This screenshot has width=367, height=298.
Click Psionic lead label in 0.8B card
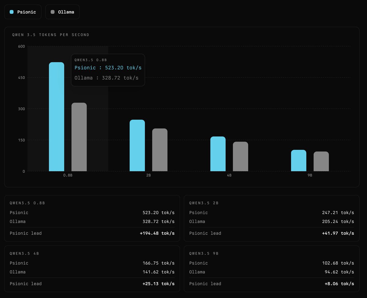[x=26, y=233]
